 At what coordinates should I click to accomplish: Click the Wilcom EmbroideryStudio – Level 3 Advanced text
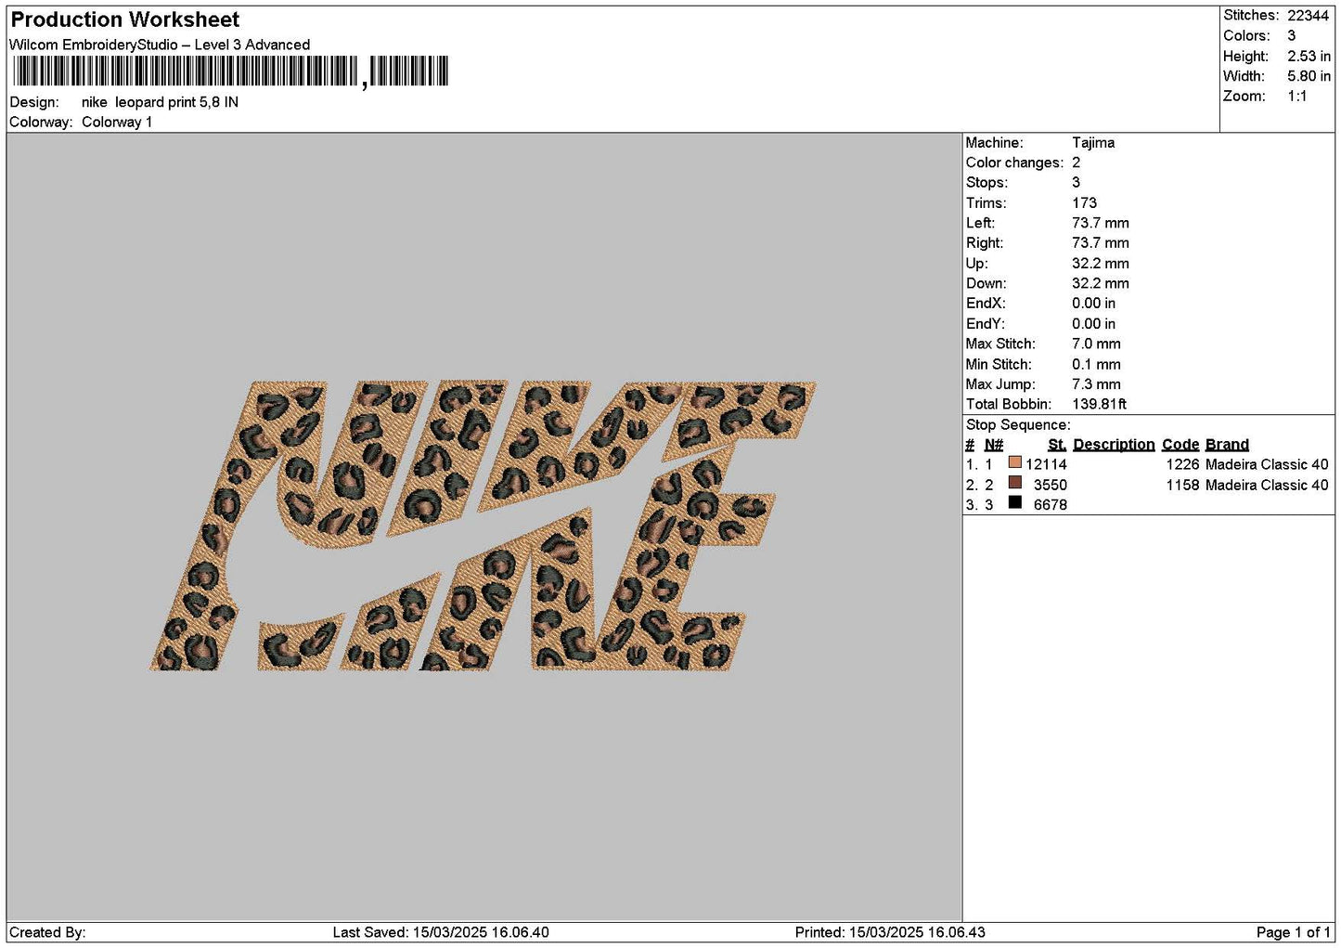[x=160, y=45]
